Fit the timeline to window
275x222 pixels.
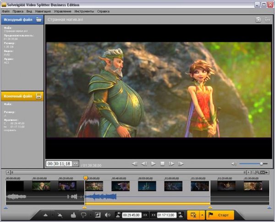pyautogui.click(x=262, y=172)
